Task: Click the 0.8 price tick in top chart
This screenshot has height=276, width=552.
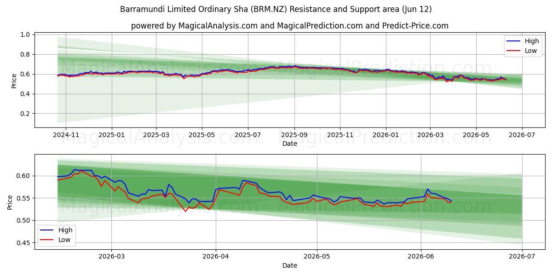Action: pyautogui.click(x=25, y=54)
